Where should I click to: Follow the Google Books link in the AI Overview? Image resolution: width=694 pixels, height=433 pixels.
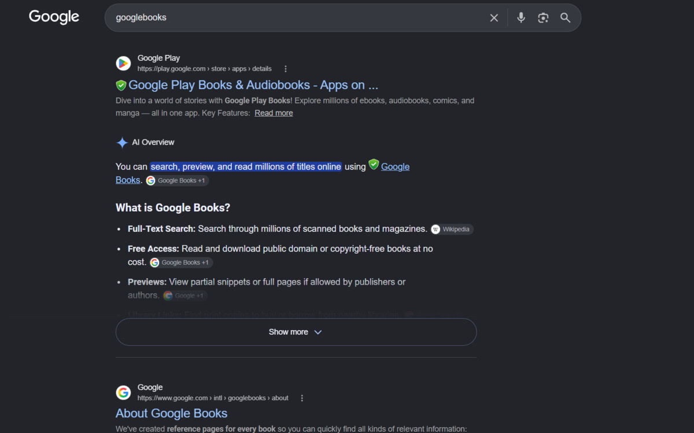pos(395,166)
